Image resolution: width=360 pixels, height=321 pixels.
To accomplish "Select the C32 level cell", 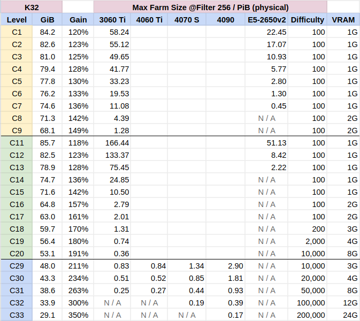I will click(17, 303).
